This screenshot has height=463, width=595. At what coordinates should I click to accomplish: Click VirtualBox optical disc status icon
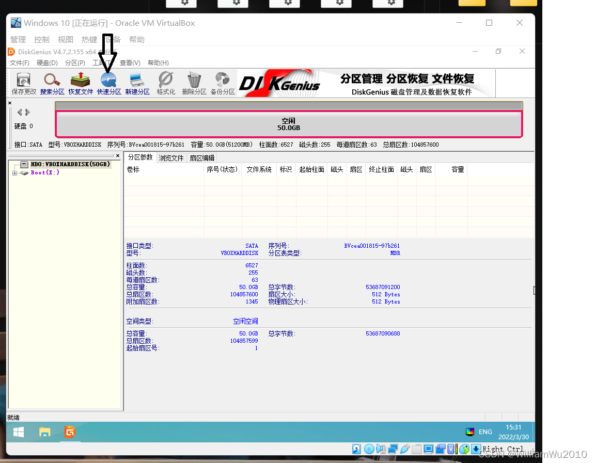369,450
